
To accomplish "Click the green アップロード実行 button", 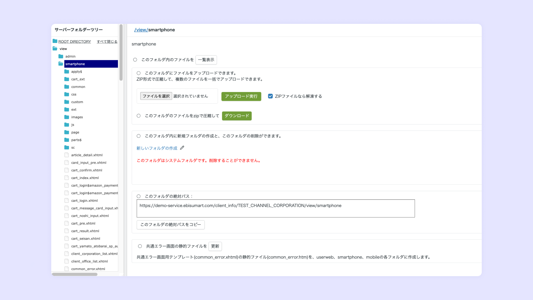I will pos(241,96).
